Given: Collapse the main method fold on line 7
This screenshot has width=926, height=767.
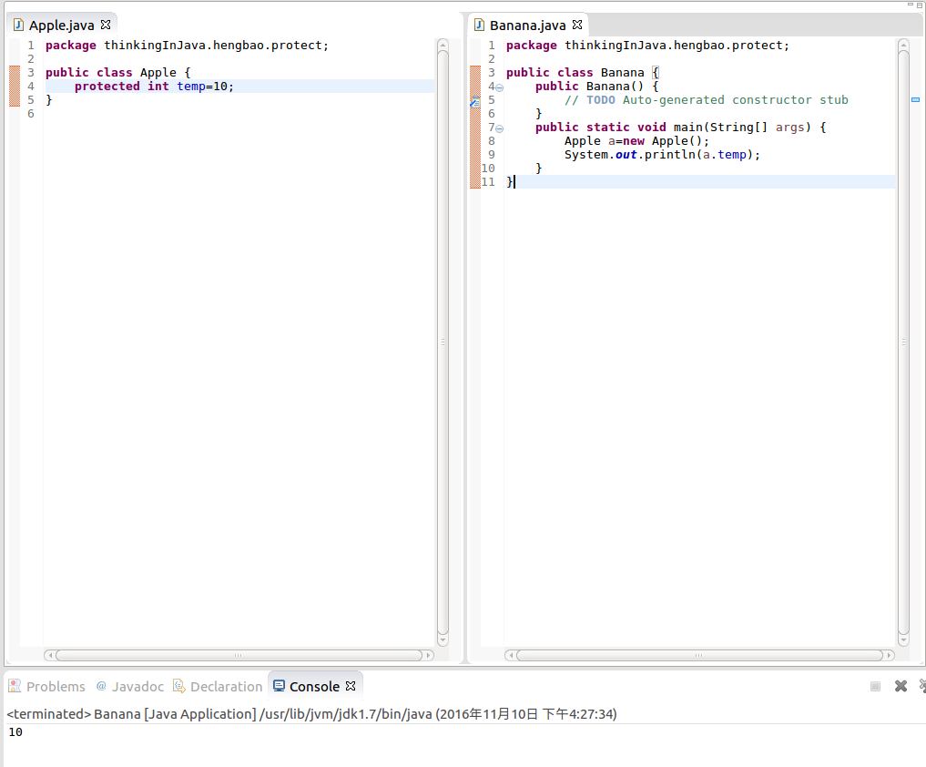Looking at the screenshot, I should click(499, 128).
